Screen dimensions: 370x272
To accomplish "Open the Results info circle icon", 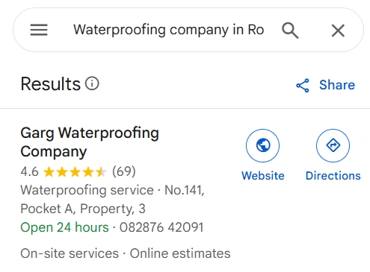I will point(92,83).
